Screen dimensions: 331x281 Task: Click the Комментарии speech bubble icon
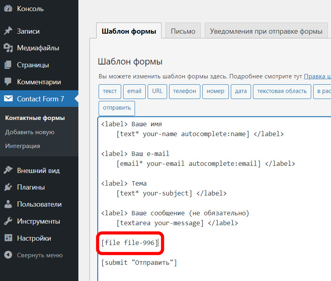[8, 82]
